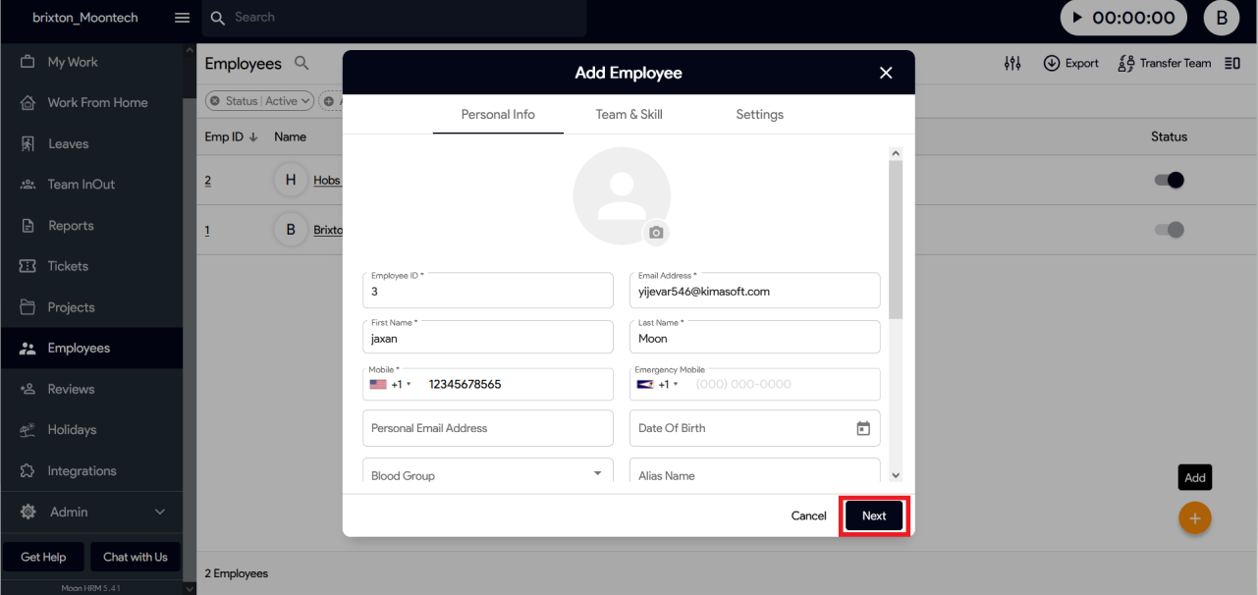Switch to Team & Skill tab
Viewport: 1258px width, 595px height.
629,115
